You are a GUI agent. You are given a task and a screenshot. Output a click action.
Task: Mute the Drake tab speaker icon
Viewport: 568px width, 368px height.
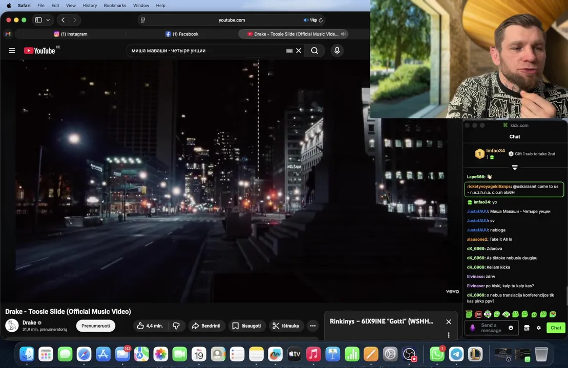point(343,34)
